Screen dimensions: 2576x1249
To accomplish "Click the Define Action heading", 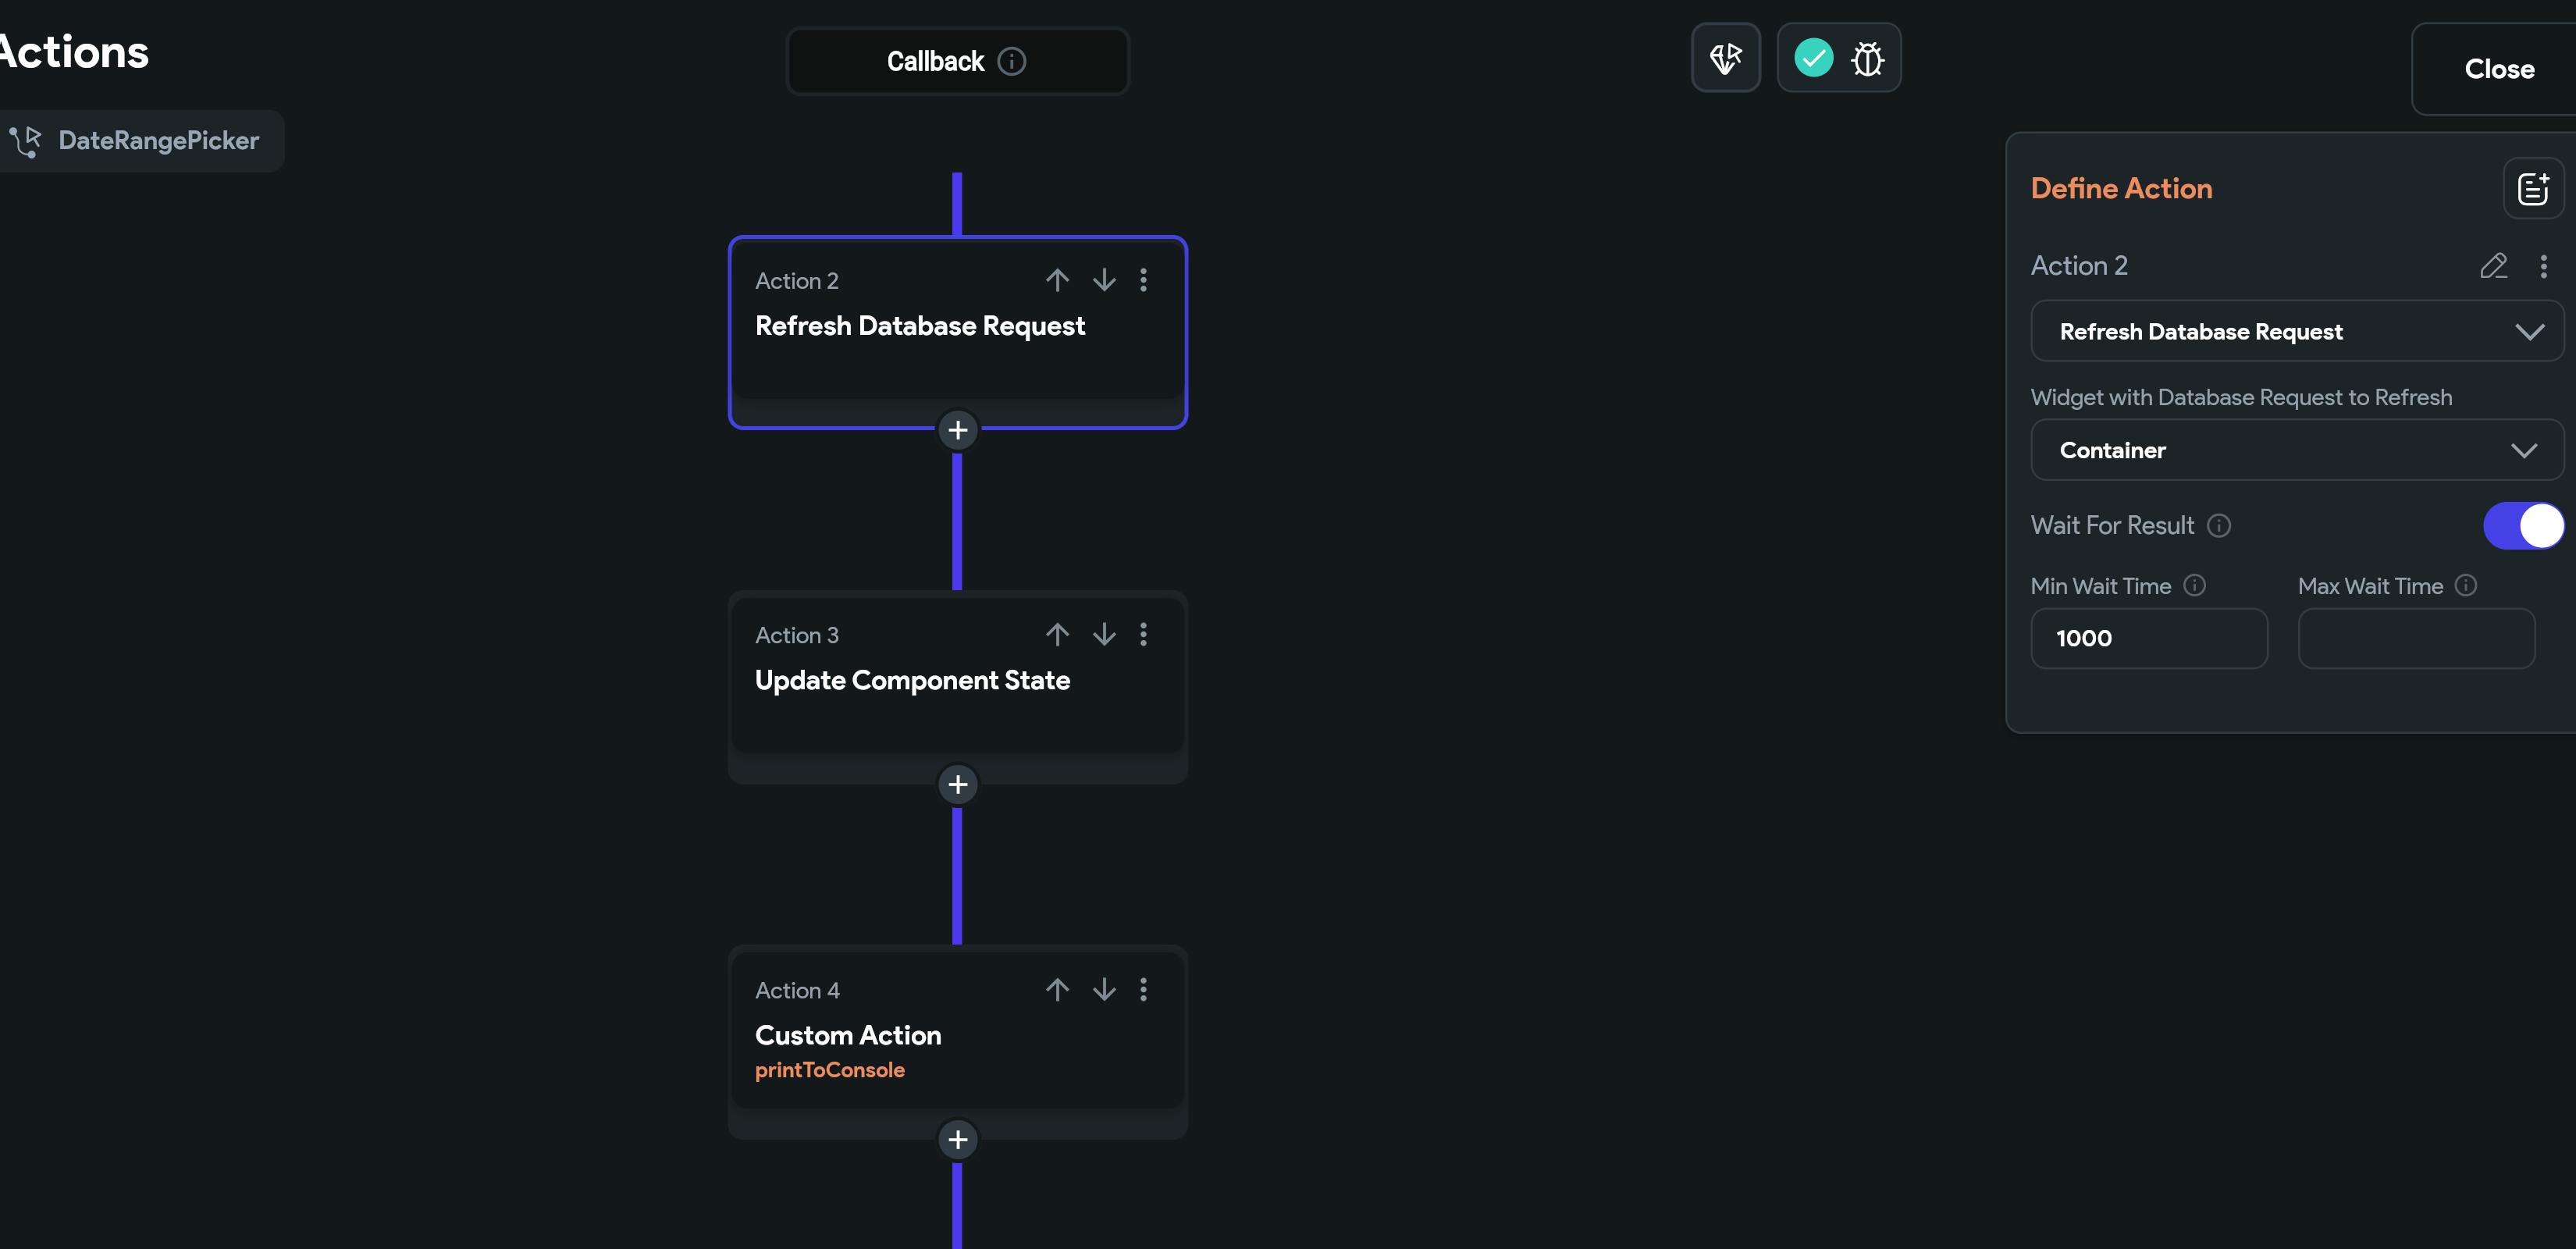I will [x=2121, y=188].
